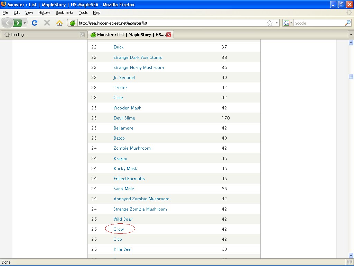The width and height of the screenshot is (354, 266).
Task: Select the 170 value in Devil Slime row
Action: pyautogui.click(x=226, y=118)
